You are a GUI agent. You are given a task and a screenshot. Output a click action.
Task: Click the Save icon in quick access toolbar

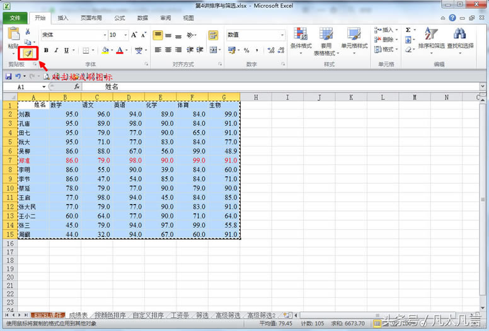8,76
